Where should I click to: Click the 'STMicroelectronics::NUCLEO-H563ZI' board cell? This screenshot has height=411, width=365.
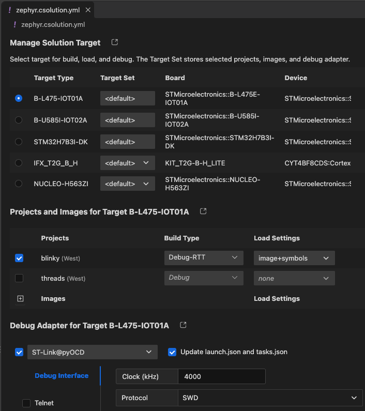pyautogui.click(x=212, y=184)
